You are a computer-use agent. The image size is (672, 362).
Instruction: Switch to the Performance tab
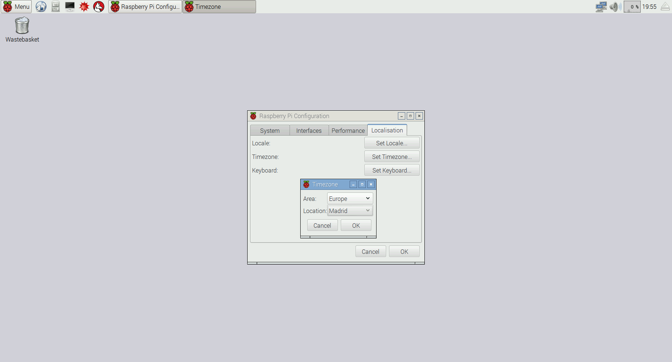(348, 131)
